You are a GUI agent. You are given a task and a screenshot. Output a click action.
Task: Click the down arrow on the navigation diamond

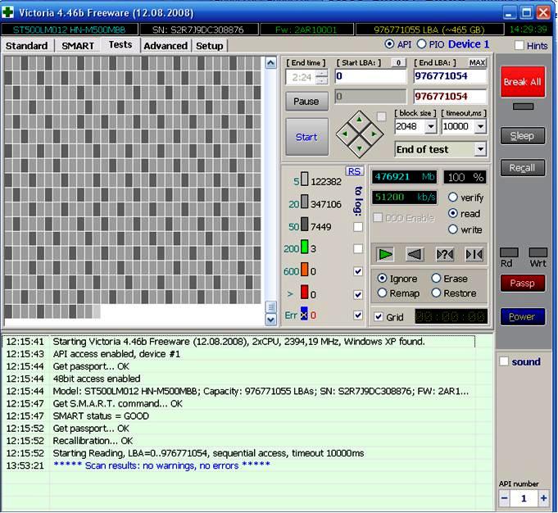359,148
